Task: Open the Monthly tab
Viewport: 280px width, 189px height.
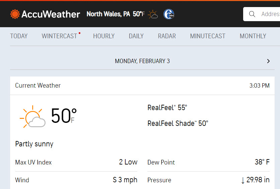Action: (253, 36)
